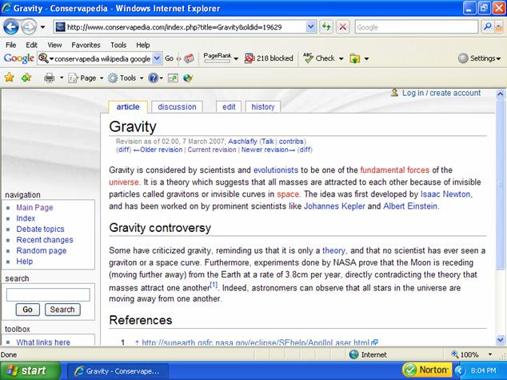
Task: Open the Help menu in menu bar
Action: click(143, 45)
